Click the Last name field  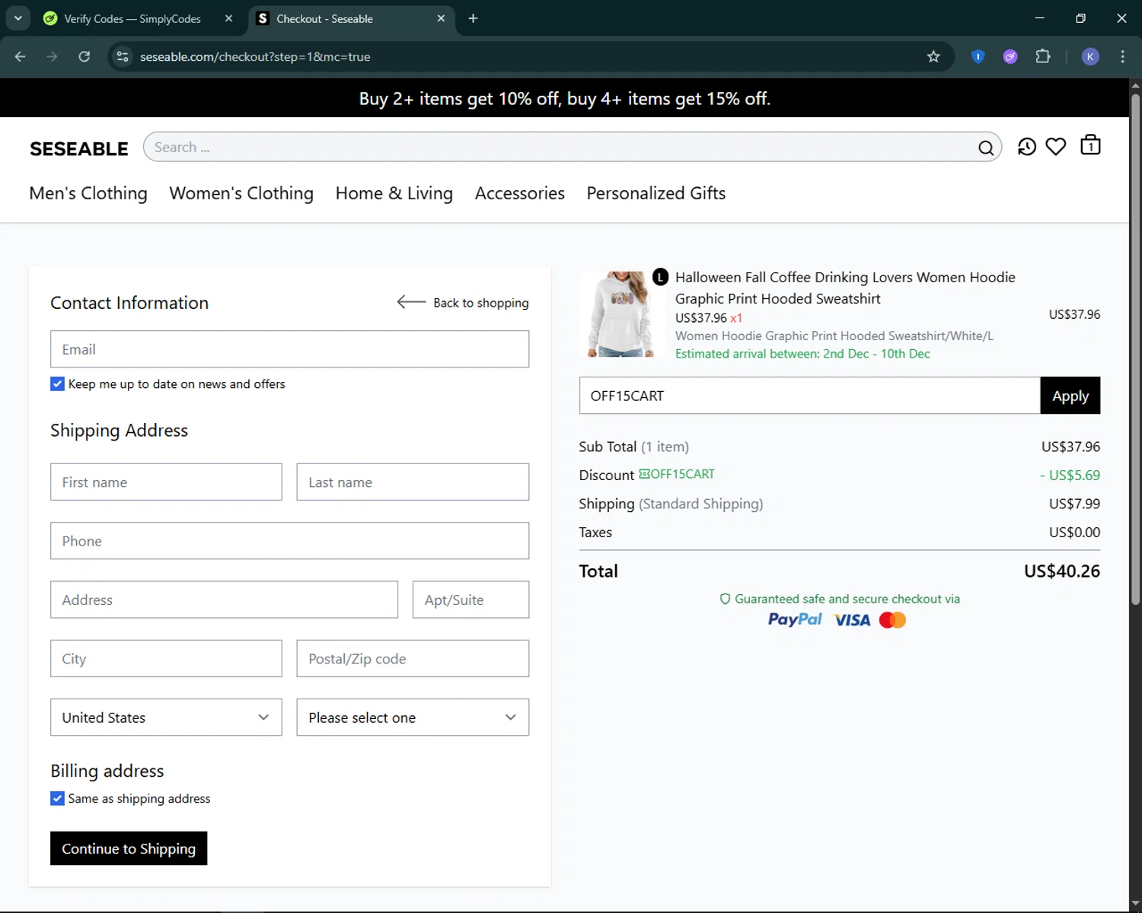click(x=413, y=482)
